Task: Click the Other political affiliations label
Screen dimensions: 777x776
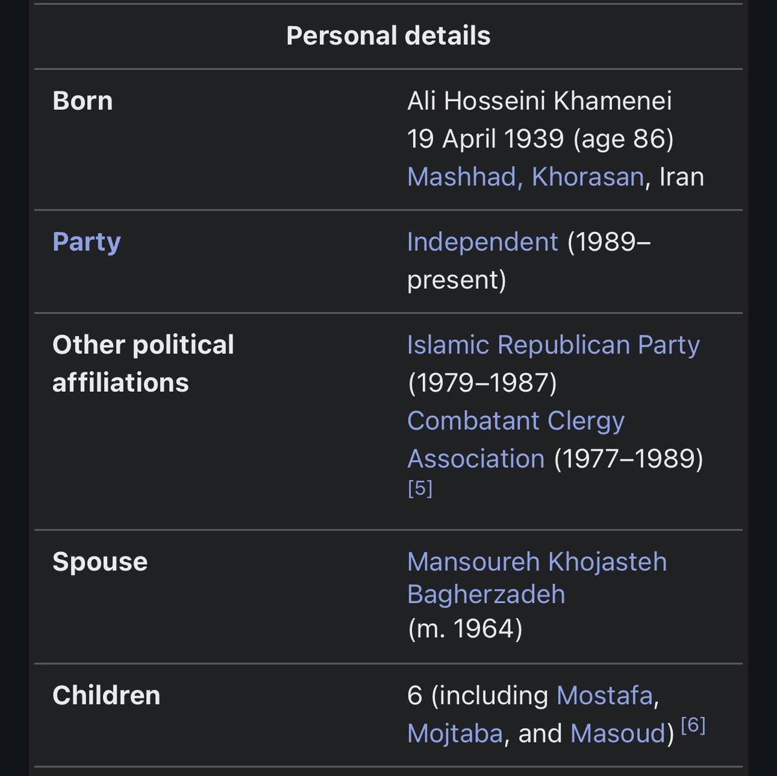Action: (142, 363)
